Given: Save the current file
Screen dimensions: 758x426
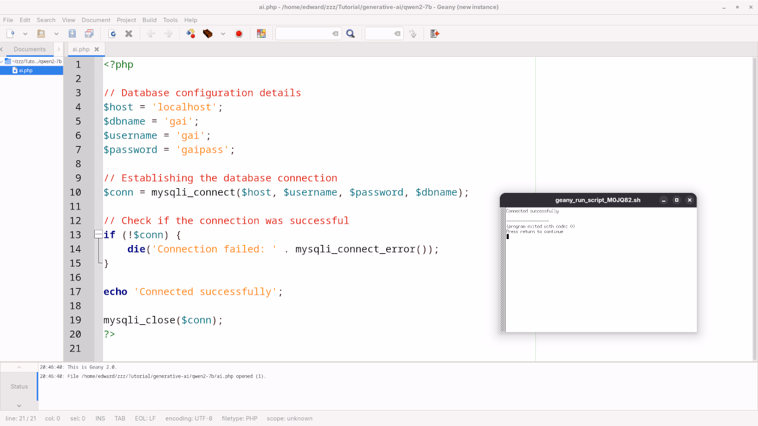Looking at the screenshot, I should coord(72,34).
